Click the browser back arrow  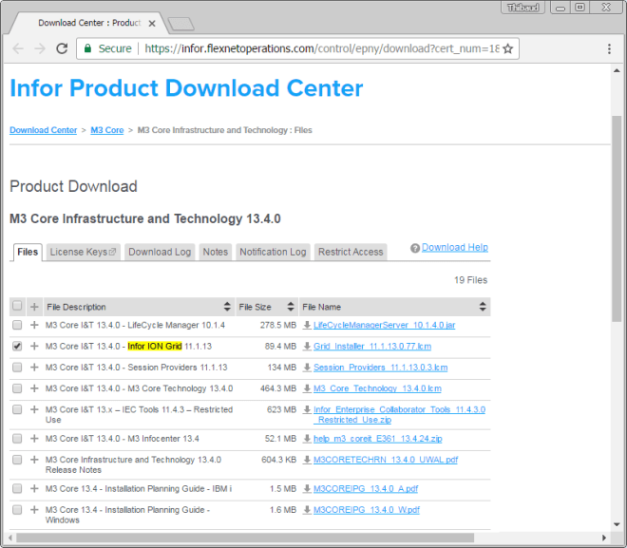17,48
